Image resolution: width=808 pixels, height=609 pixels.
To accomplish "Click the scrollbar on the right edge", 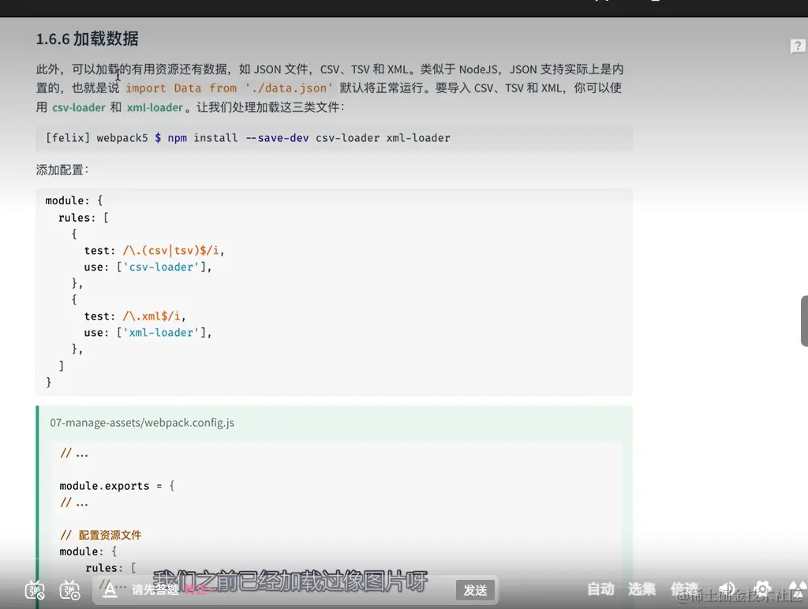I will pos(803,319).
